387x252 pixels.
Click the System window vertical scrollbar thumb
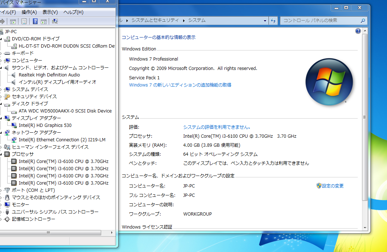point(365,118)
